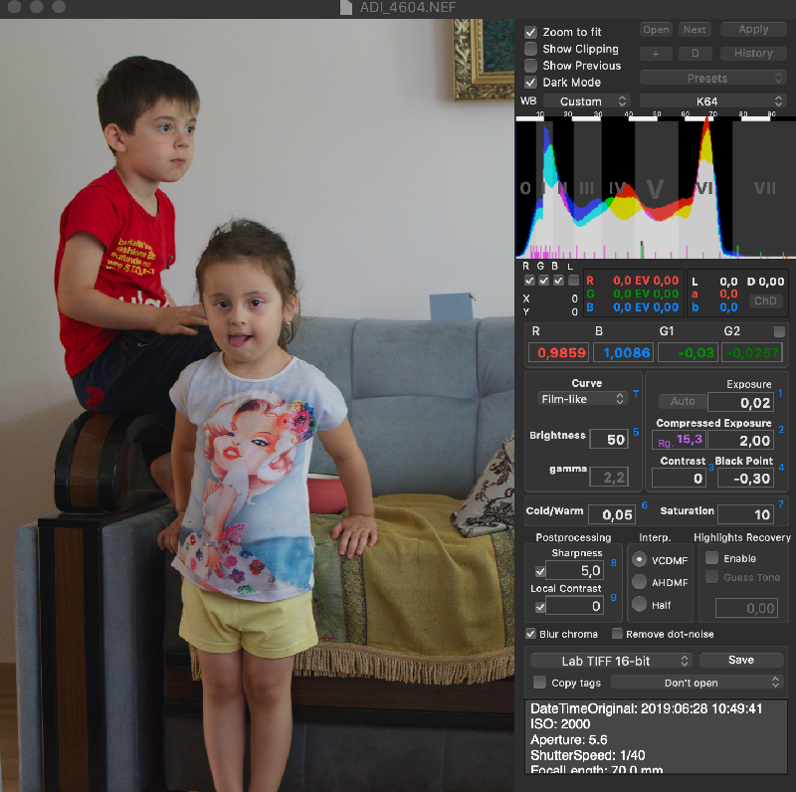This screenshot has width=796, height=792.
Task: Check Enable under Highlights Recovery
Action: pos(711,558)
